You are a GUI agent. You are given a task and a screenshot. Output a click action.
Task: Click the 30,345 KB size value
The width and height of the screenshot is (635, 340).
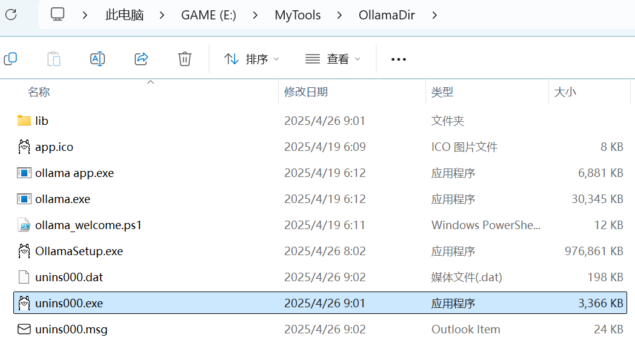tap(597, 199)
